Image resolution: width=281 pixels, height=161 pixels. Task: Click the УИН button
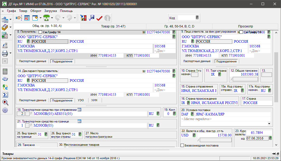(94, 100)
